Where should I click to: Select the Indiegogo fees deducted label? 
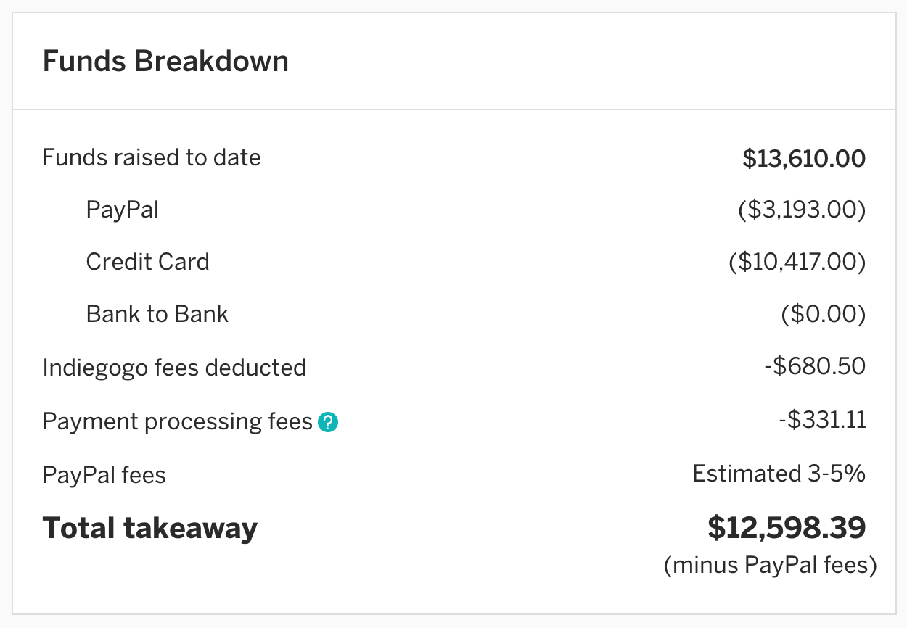coord(174,368)
